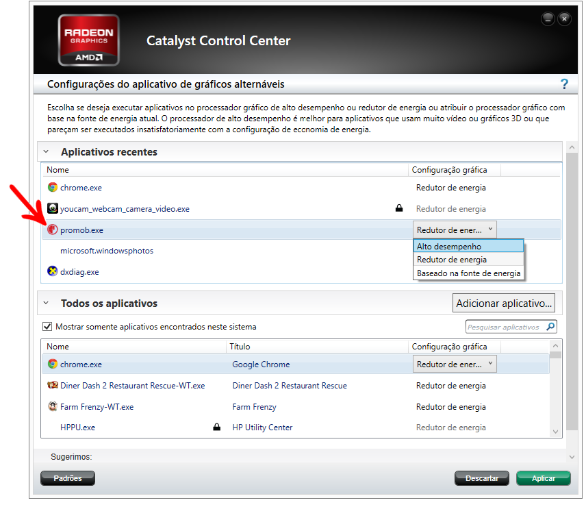Choose Redutor de energia in the dropdown list
The image size is (586, 507).
[x=469, y=260]
